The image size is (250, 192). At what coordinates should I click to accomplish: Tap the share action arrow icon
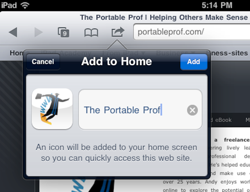click(x=118, y=32)
